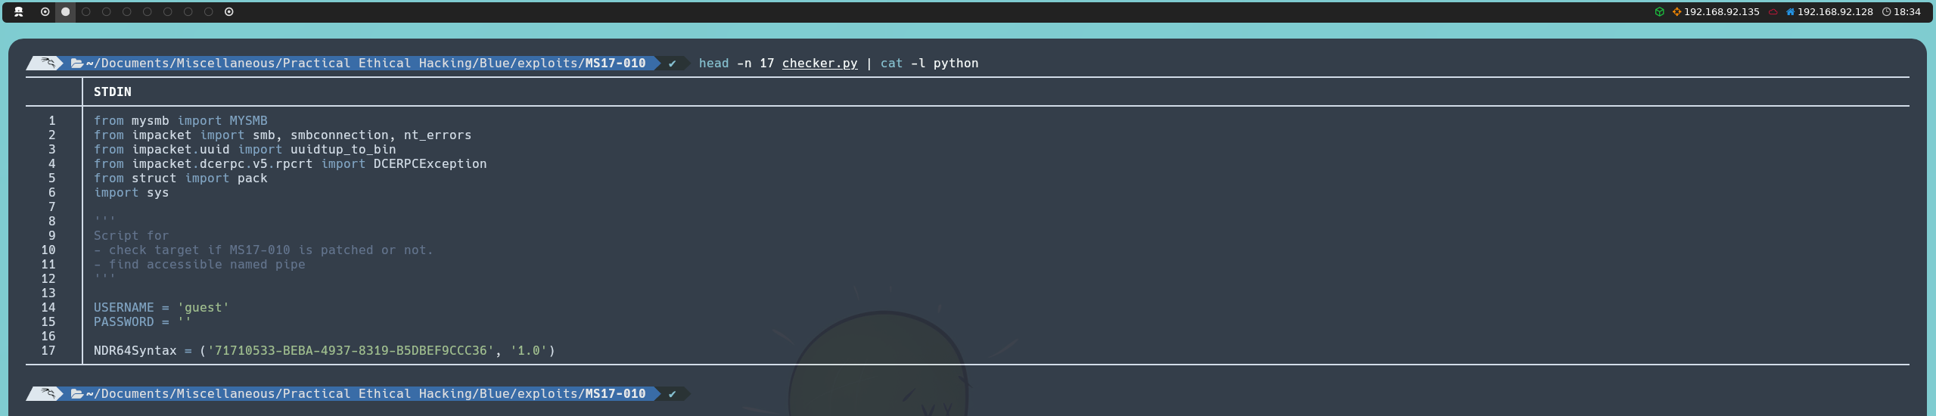Click the PASSWORD = '' line

point(142,321)
